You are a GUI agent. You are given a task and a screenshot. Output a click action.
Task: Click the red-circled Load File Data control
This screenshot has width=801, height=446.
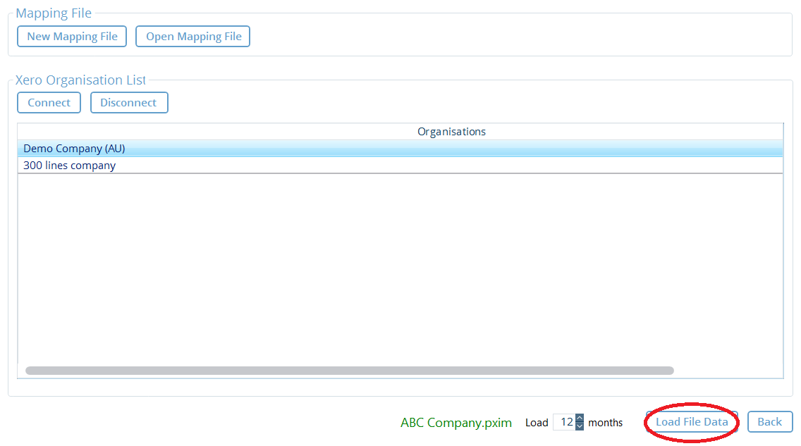click(691, 421)
